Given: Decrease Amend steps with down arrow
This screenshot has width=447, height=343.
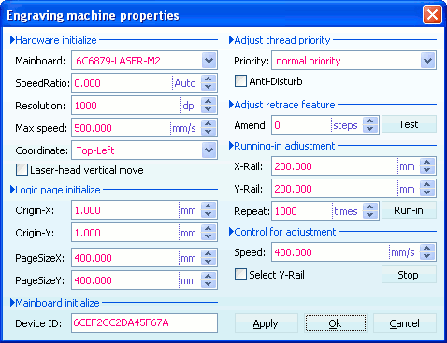Looking at the screenshot, I should coord(370,129).
